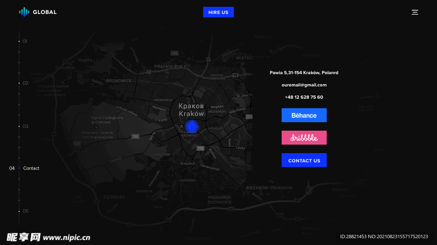Image resolution: width=437 pixels, height=245 pixels.
Task: Click the PODGÓRZE DUCHACKIE map label
Action: point(219,200)
